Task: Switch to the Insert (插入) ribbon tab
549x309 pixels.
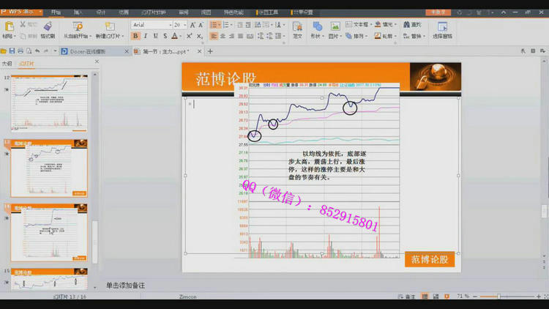Action: click(78, 12)
